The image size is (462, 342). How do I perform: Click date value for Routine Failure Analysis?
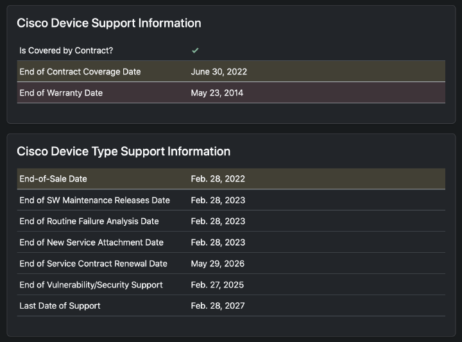218,221
